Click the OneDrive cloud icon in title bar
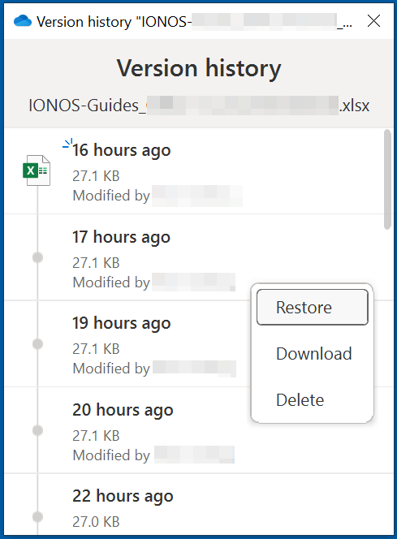 [x=23, y=21]
